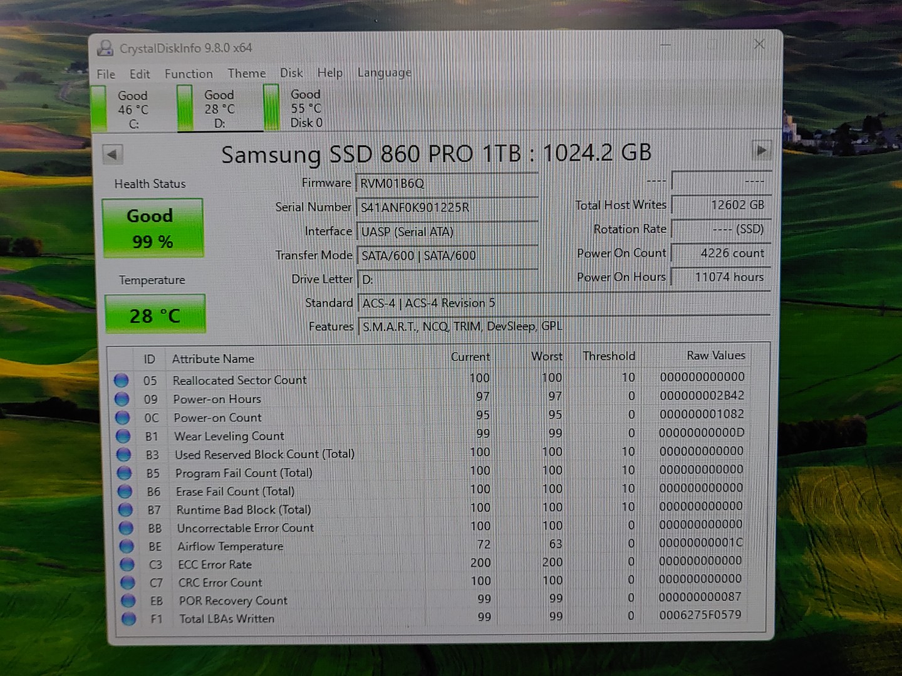Click the Firmware field RVM01B6Q
The width and height of the screenshot is (902, 676).
447,183
